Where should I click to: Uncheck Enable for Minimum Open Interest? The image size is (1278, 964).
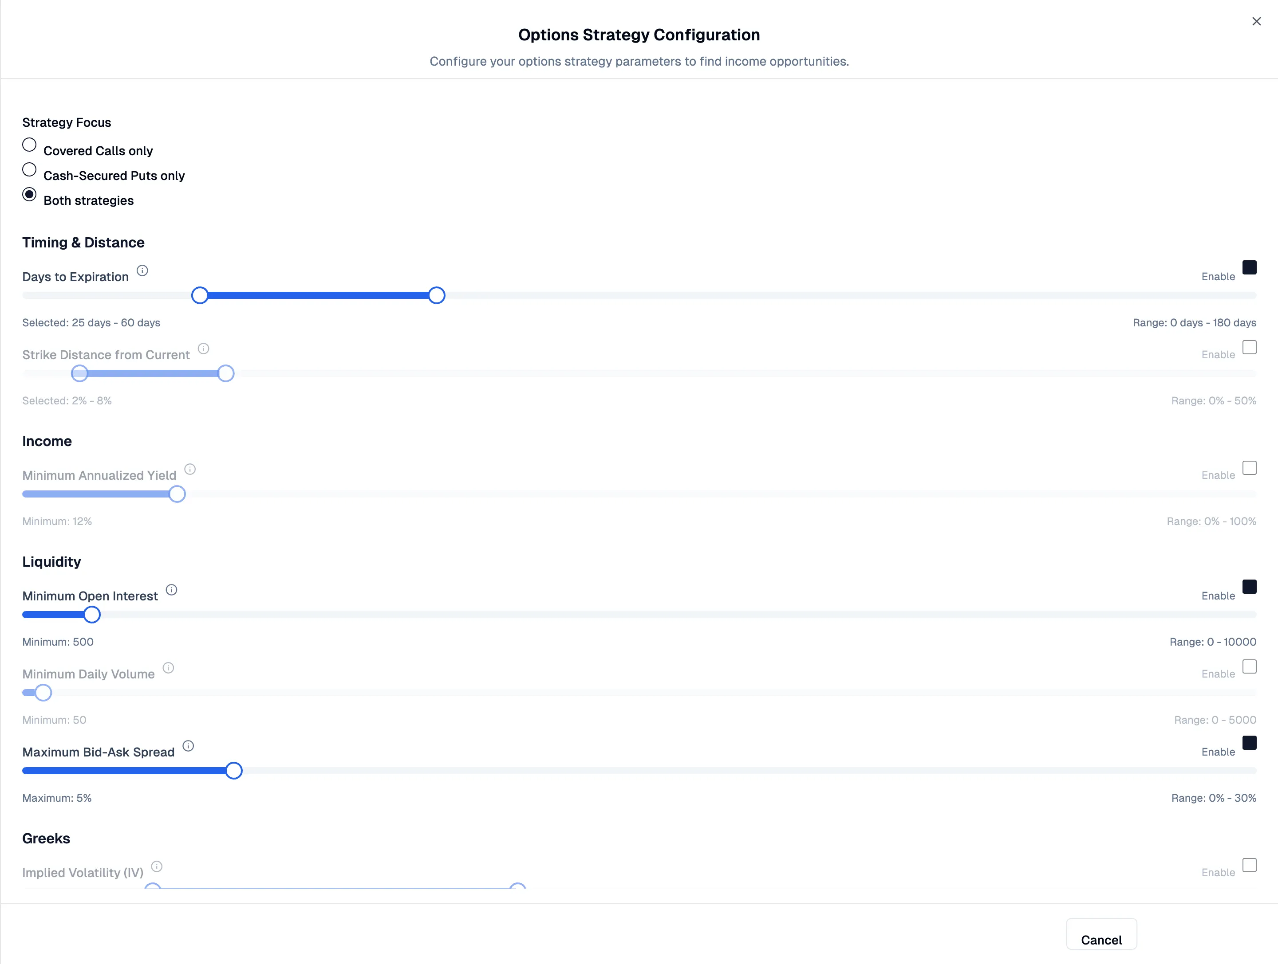(1249, 587)
